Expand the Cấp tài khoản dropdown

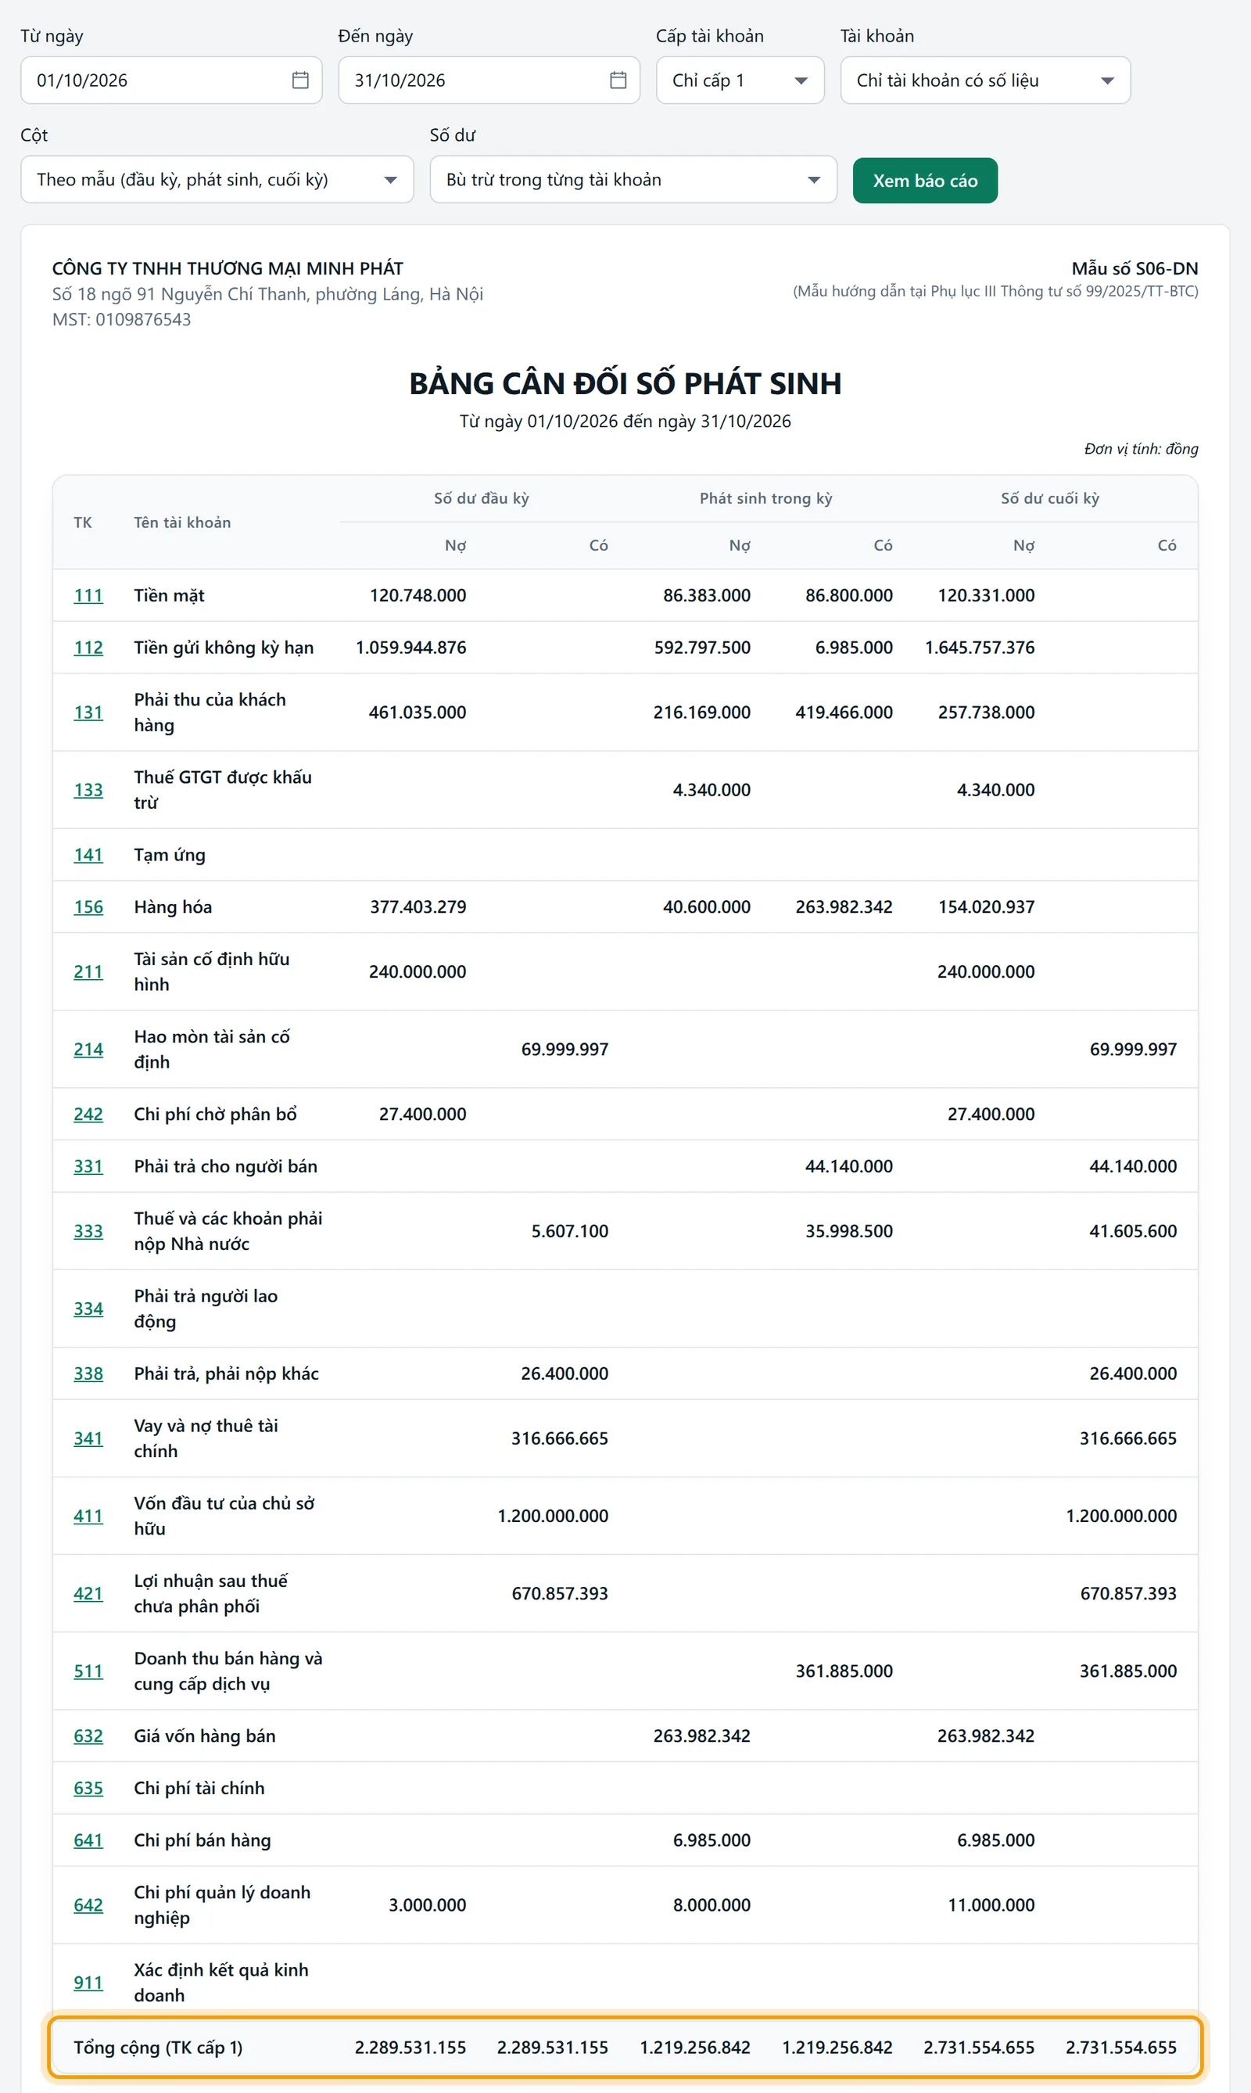point(740,80)
